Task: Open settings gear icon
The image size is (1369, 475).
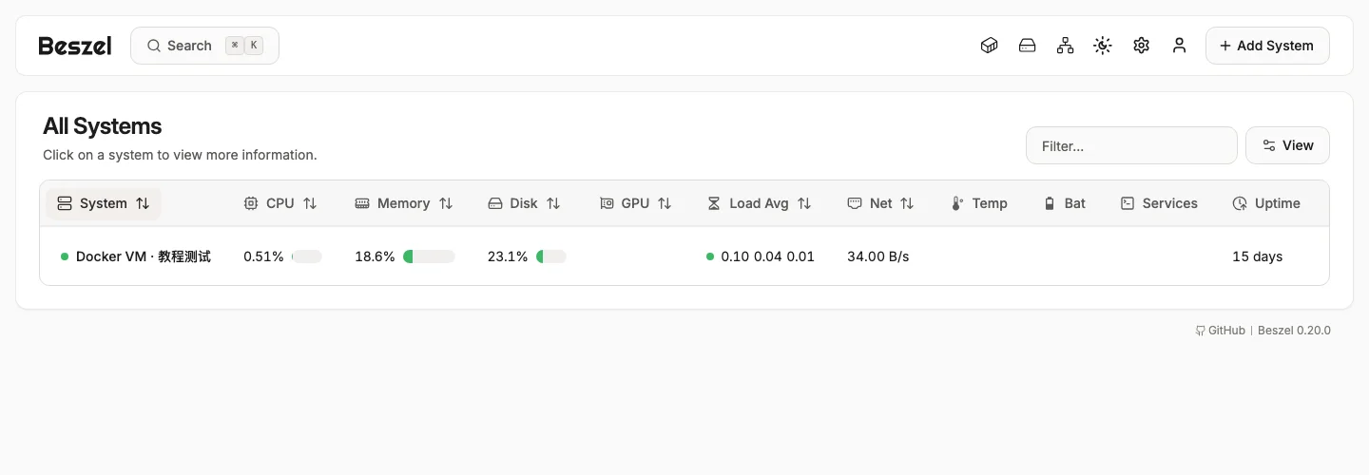Action: [x=1141, y=46]
